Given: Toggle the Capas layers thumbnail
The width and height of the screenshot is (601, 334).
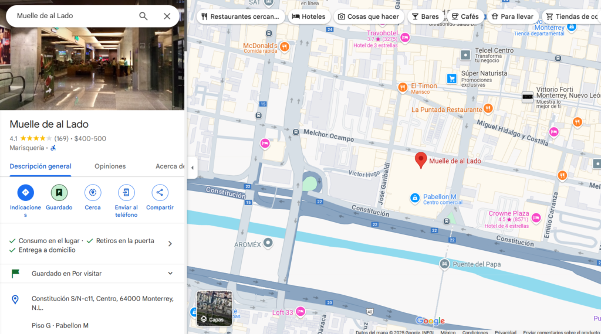Looking at the screenshot, I should tap(214, 308).
